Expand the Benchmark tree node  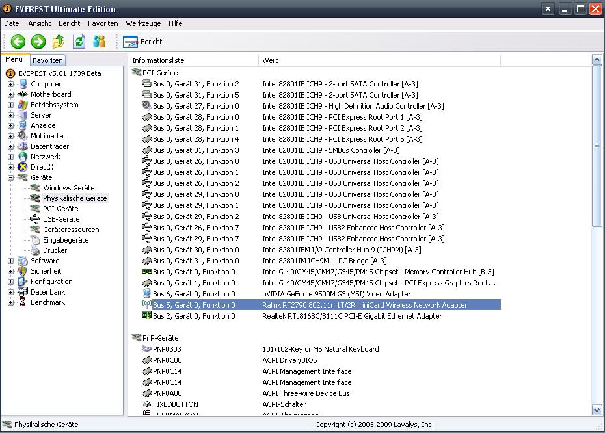click(11, 303)
